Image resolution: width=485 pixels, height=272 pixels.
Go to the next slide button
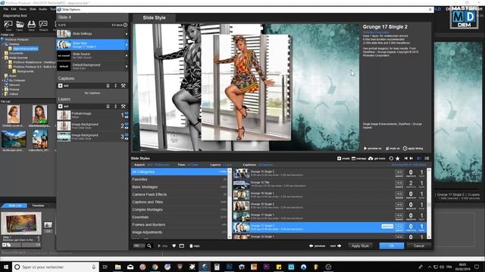pos(336,246)
